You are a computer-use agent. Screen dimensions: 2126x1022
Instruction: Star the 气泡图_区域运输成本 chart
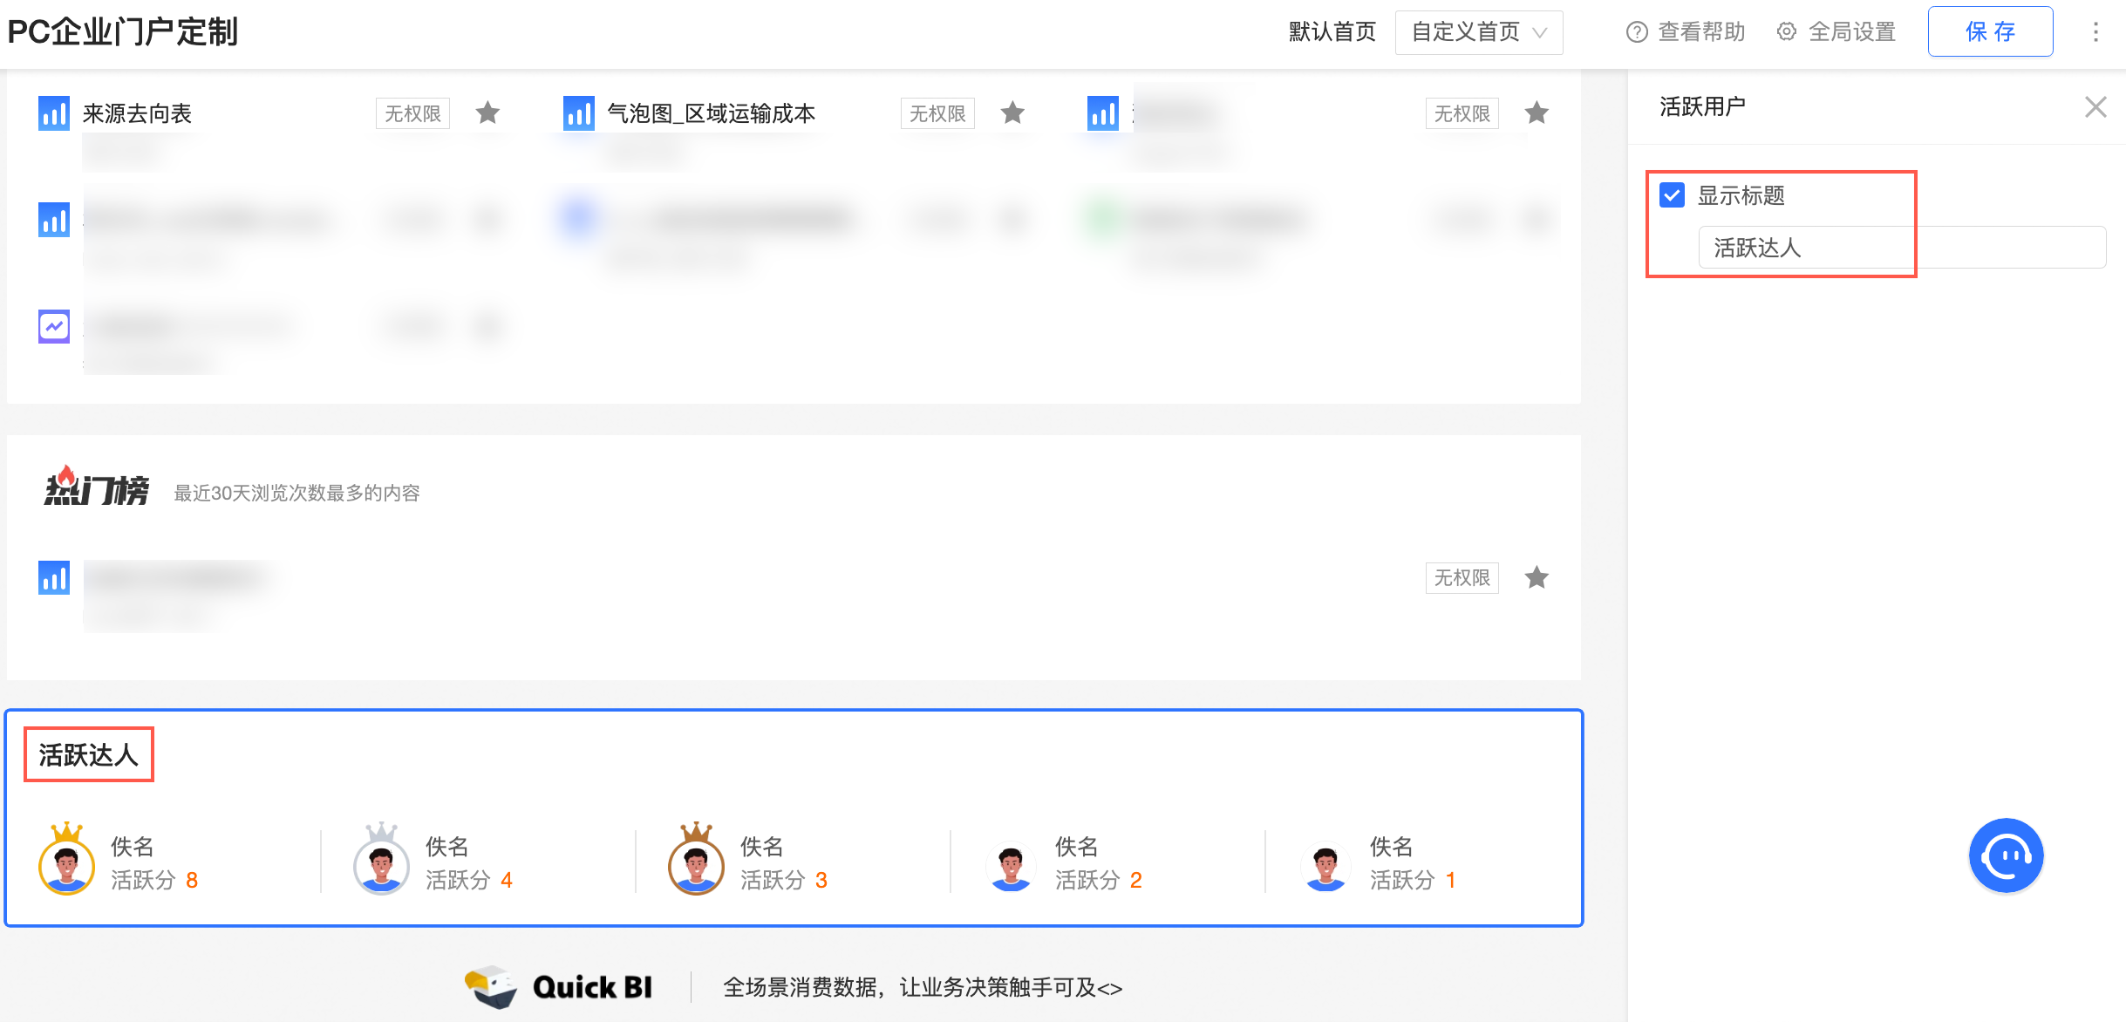click(1012, 112)
